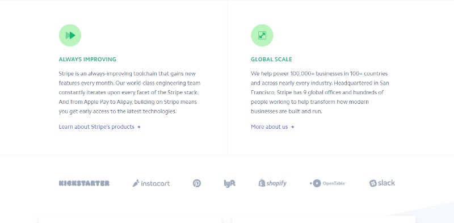Click the Kickstarter logo
This screenshot has width=454, height=223.
pyautogui.click(x=84, y=183)
